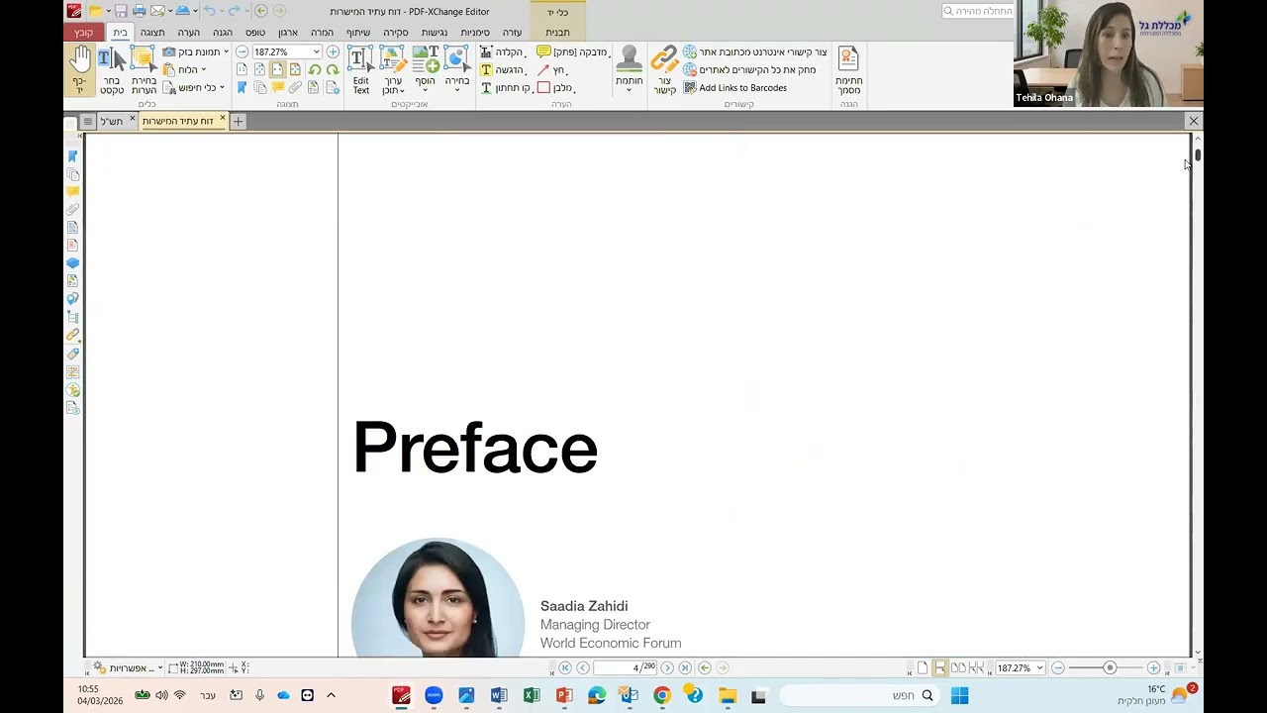
Task: Open Word from the Windows taskbar
Action: click(x=499, y=696)
